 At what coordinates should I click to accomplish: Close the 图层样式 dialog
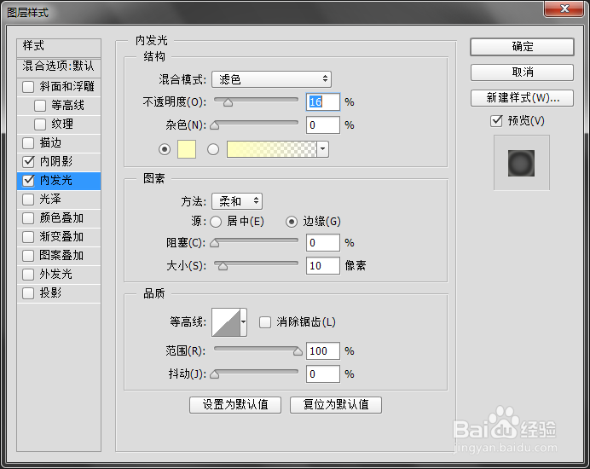pos(564,9)
